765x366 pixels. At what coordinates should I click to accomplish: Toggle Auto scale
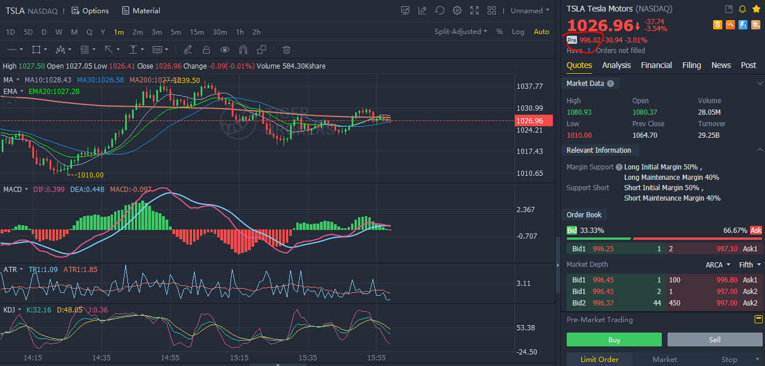(x=541, y=32)
